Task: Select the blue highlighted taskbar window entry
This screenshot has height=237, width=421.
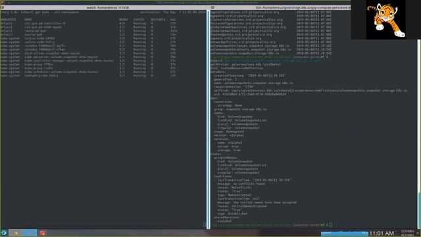Action: click(x=30, y=232)
